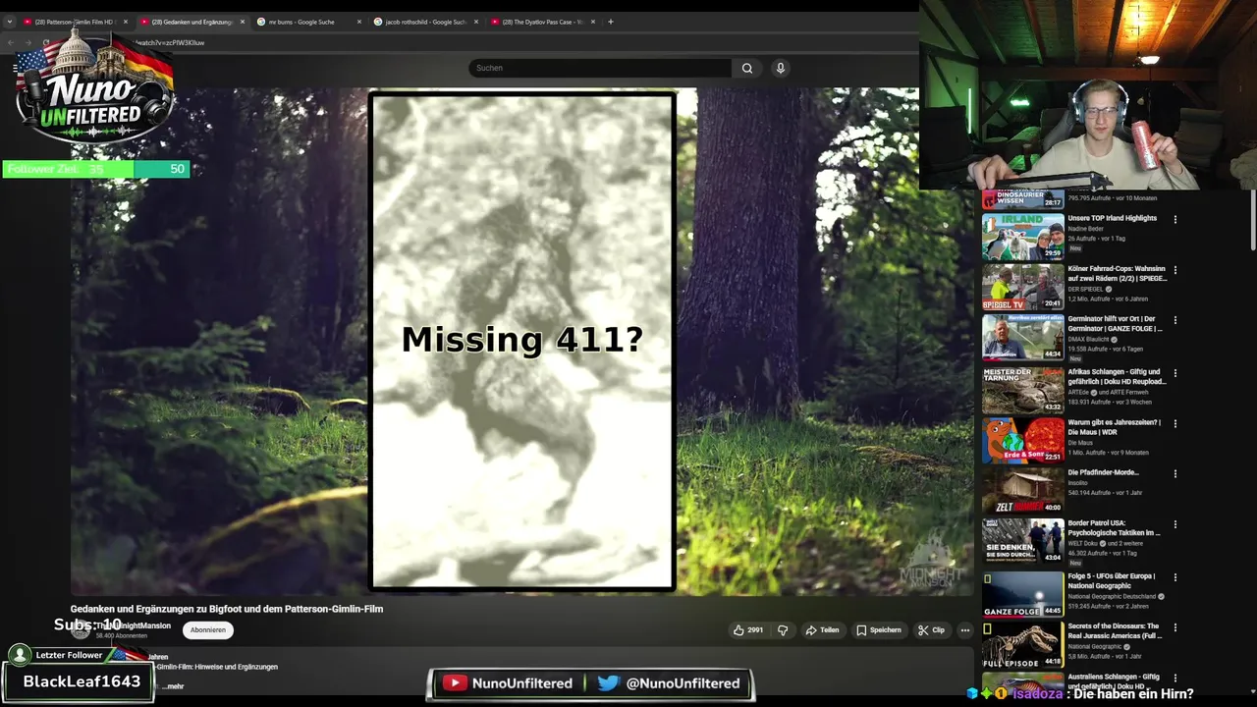The height and width of the screenshot is (707, 1257).
Task: Open 'Germinator hilft vor Ort' thumbnail
Action: pos(1023,338)
